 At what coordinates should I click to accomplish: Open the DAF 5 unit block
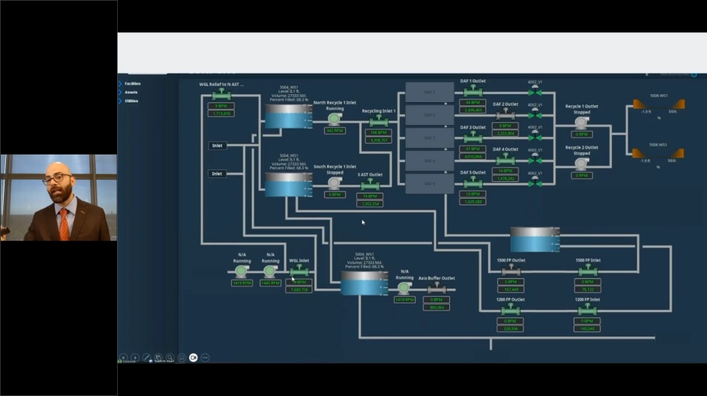(429, 184)
